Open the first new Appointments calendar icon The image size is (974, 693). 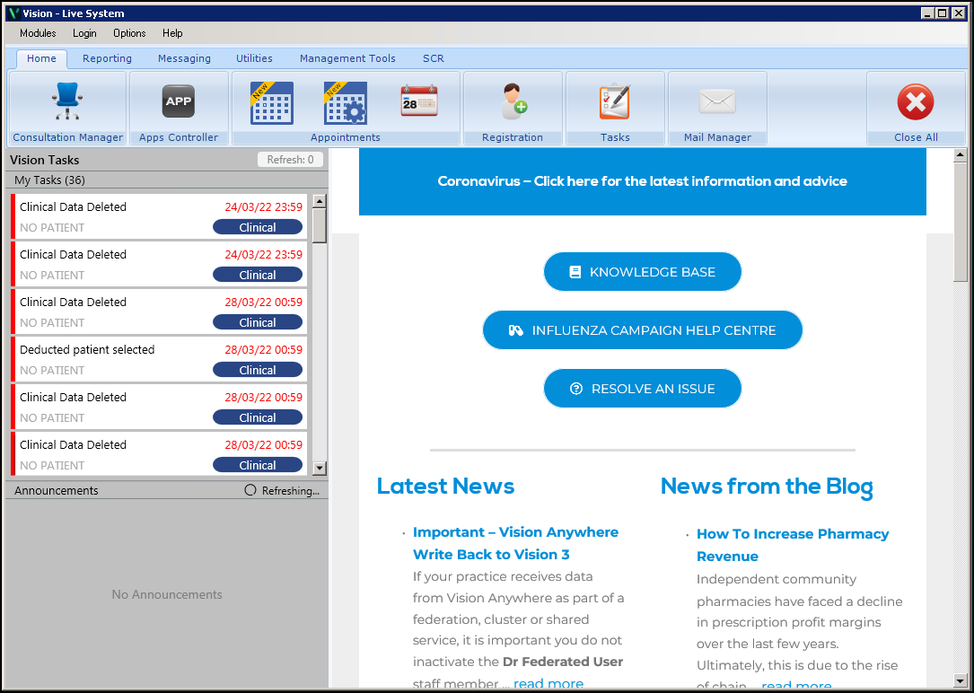(271, 102)
